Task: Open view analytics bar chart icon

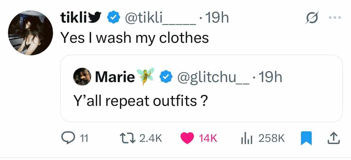Action: point(246,138)
